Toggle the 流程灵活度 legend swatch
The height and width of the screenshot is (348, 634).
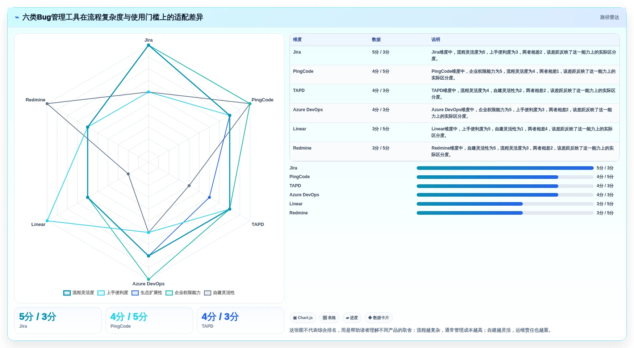point(67,293)
